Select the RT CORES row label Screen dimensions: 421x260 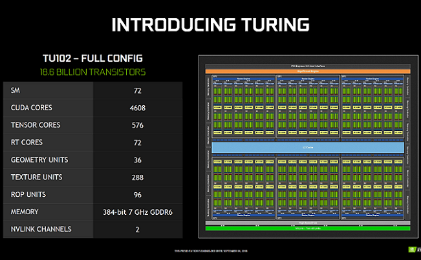[27, 143]
